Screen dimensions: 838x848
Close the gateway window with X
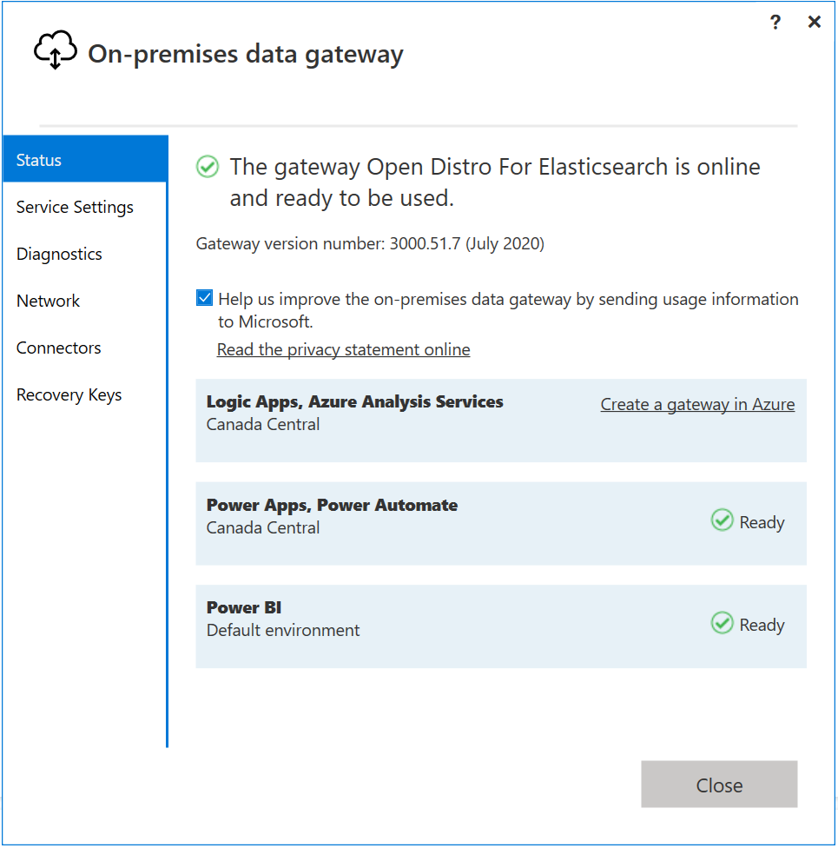pyautogui.click(x=815, y=23)
